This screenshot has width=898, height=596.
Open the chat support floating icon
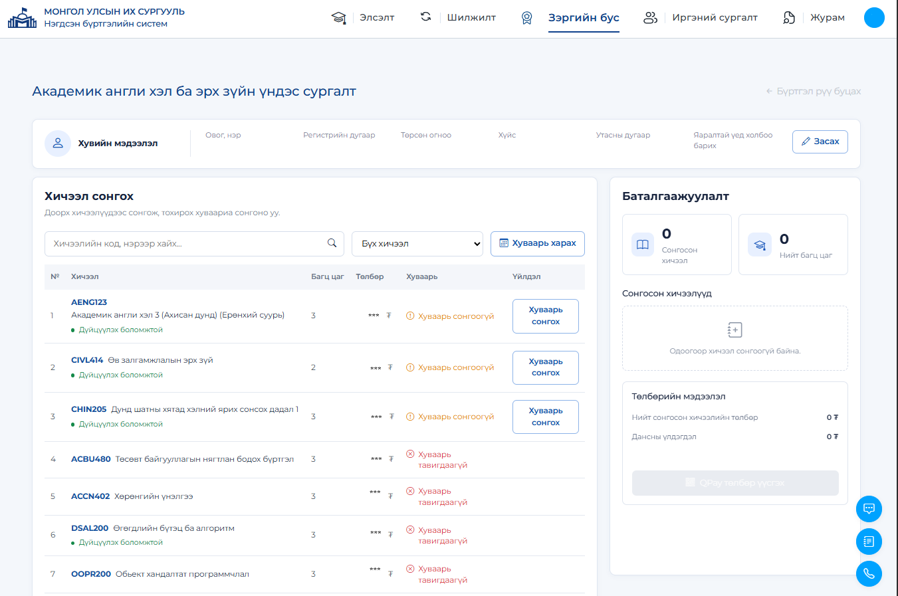tap(869, 509)
